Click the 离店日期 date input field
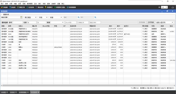Viewport: 176px width, 94px height. click(14, 17)
